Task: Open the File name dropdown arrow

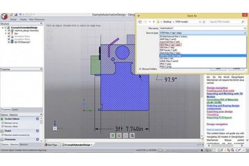Action: click(245, 28)
